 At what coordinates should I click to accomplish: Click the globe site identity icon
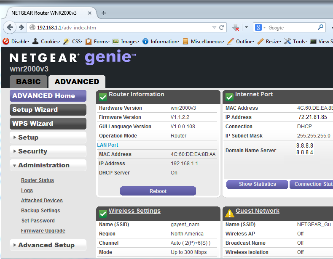point(32,27)
